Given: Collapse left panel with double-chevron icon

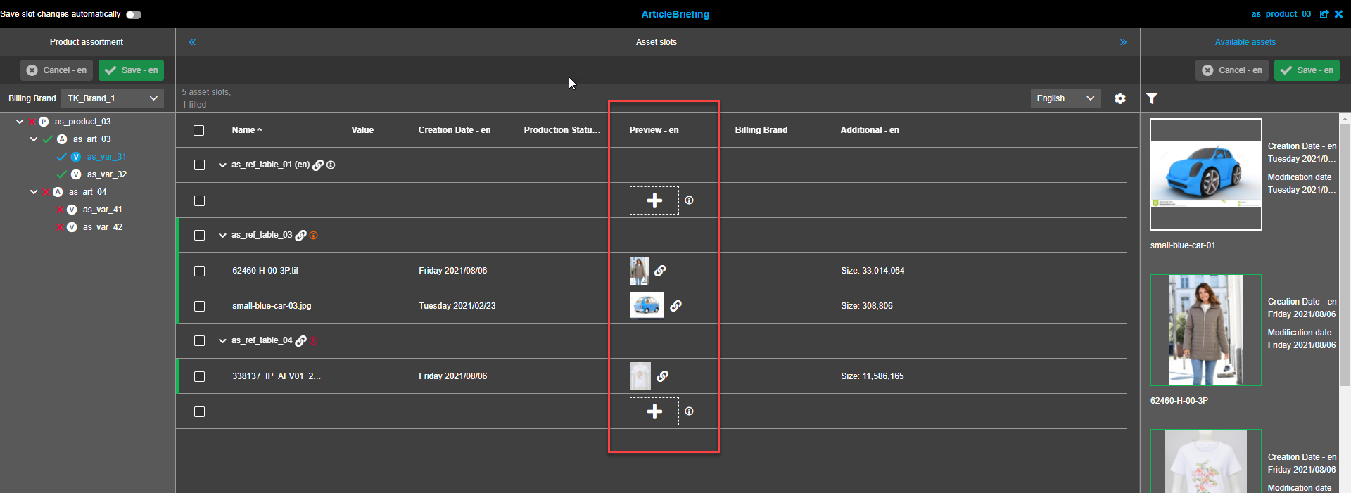Looking at the screenshot, I should pos(192,42).
